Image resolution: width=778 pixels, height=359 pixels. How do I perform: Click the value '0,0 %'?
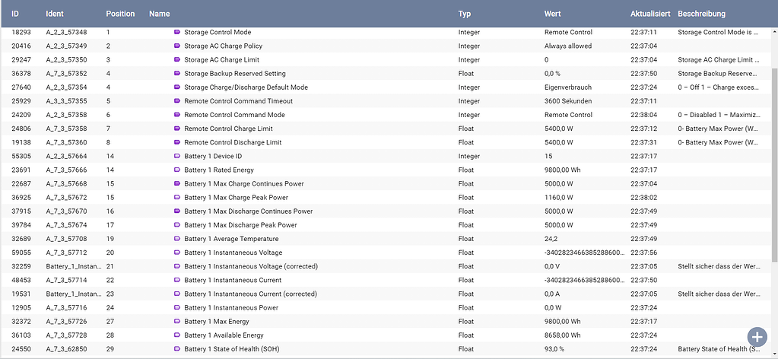[x=552, y=74]
